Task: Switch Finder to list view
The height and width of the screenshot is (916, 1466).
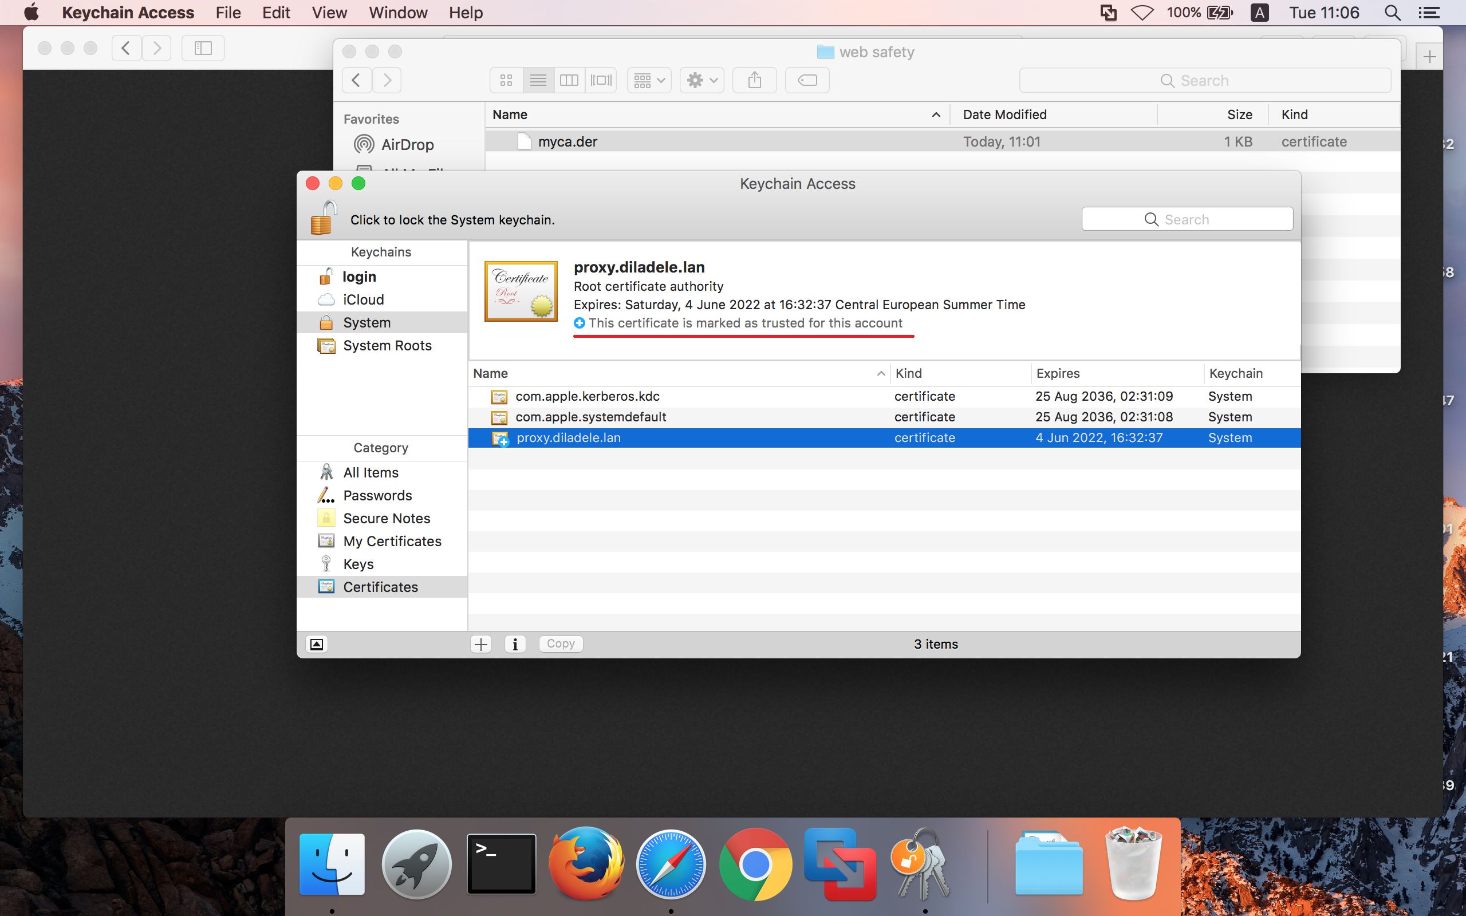Action: [x=538, y=80]
